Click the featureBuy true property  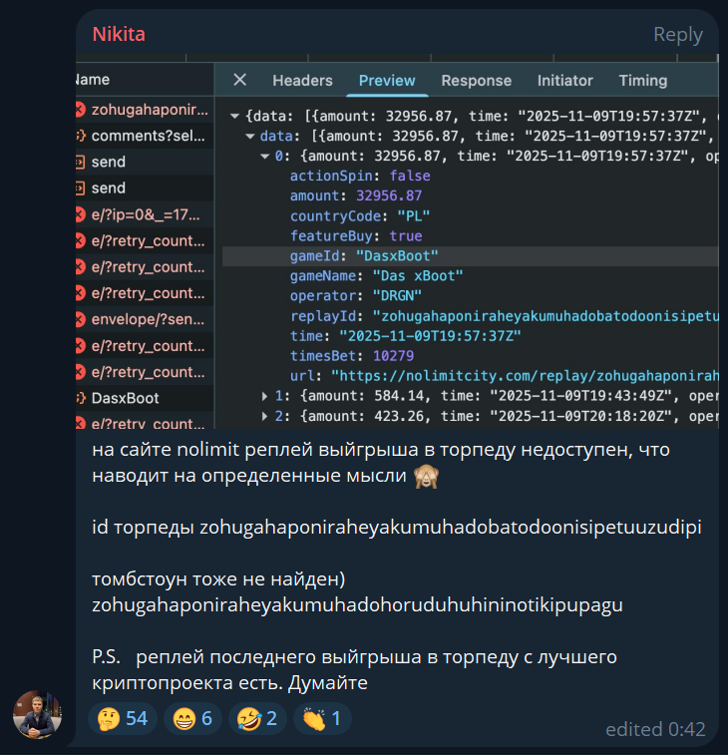pyautogui.click(x=356, y=236)
